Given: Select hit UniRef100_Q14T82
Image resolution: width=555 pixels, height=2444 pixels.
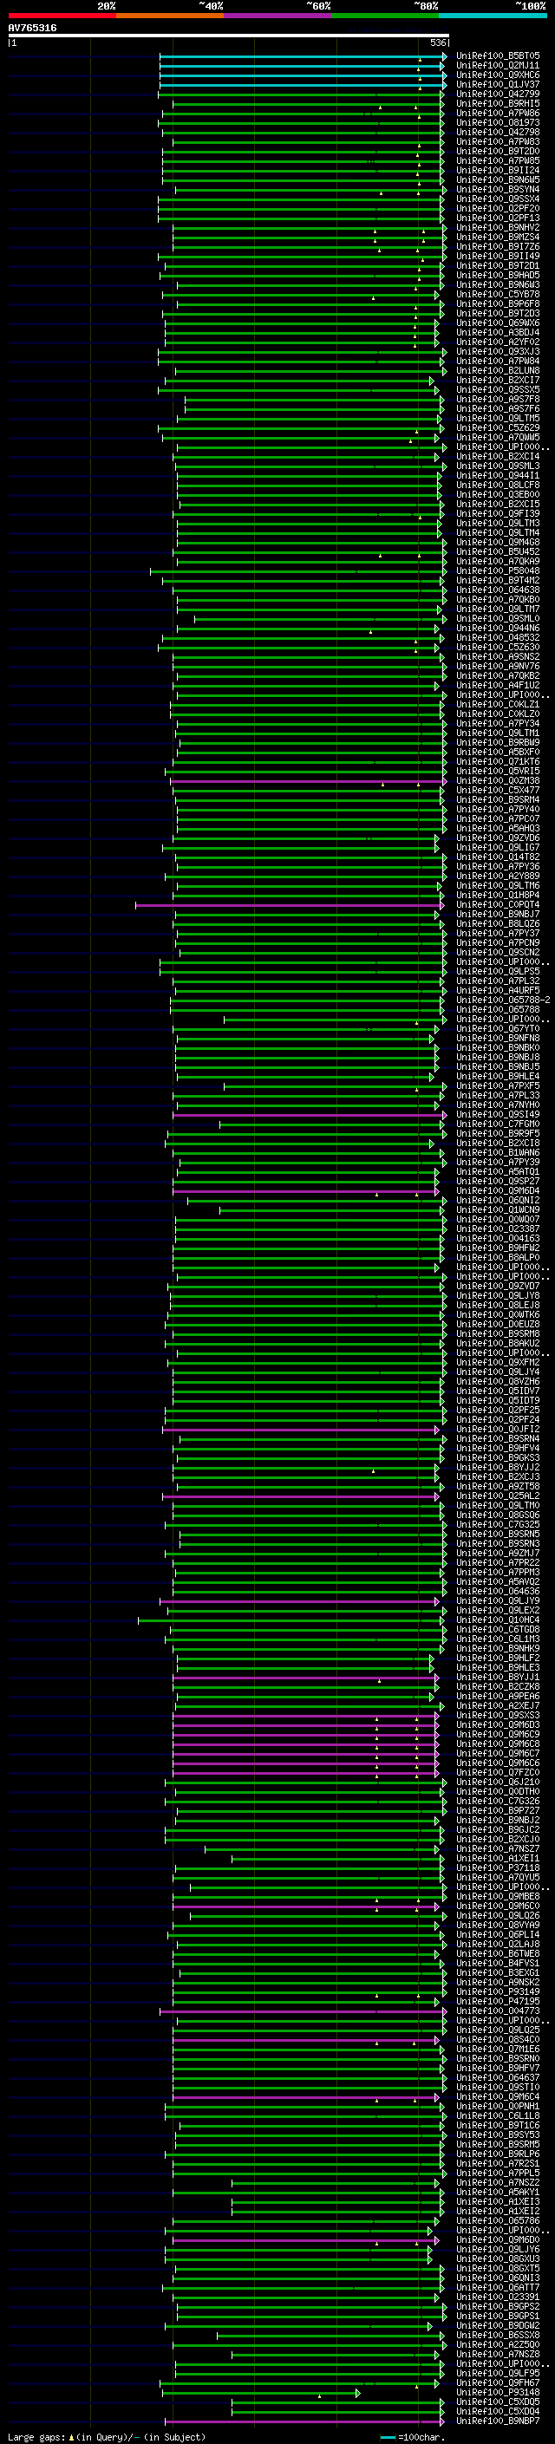Looking at the screenshot, I should pyautogui.click(x=498, y=857).
